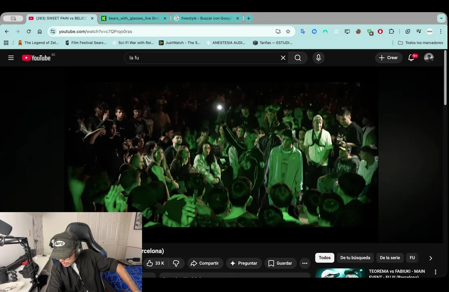Open the bookmarks bar apps grid
This screenshot has height=292, width=449.
click(6, 43)
